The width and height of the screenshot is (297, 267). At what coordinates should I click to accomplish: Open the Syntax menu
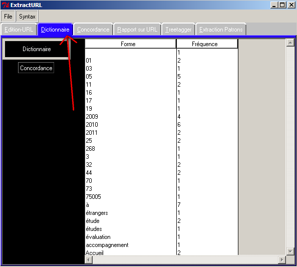27,17
